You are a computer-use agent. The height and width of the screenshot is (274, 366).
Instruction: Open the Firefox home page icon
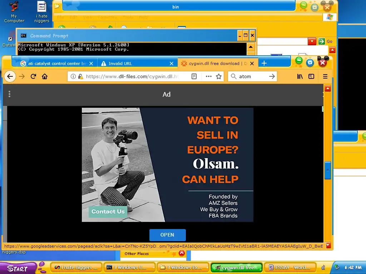click(45, 76)
